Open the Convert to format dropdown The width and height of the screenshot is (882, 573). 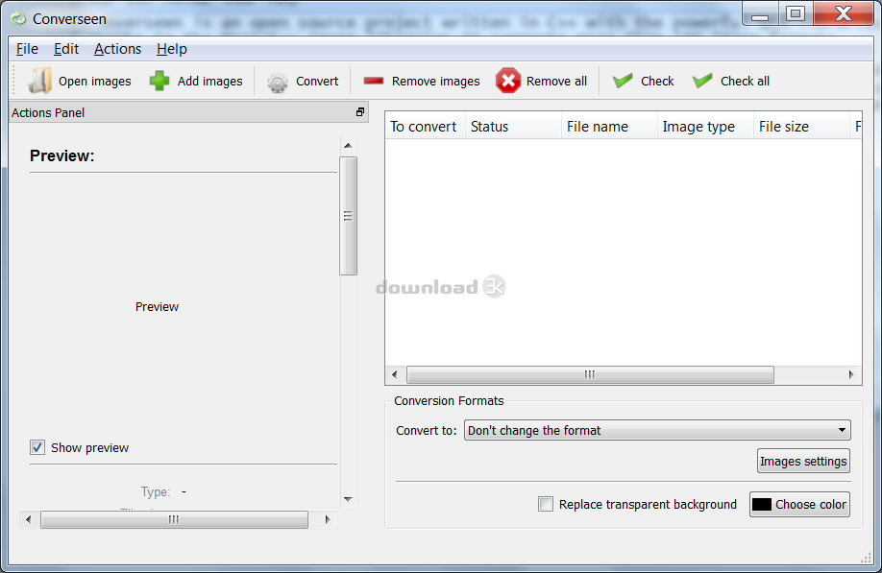[657, 430]
